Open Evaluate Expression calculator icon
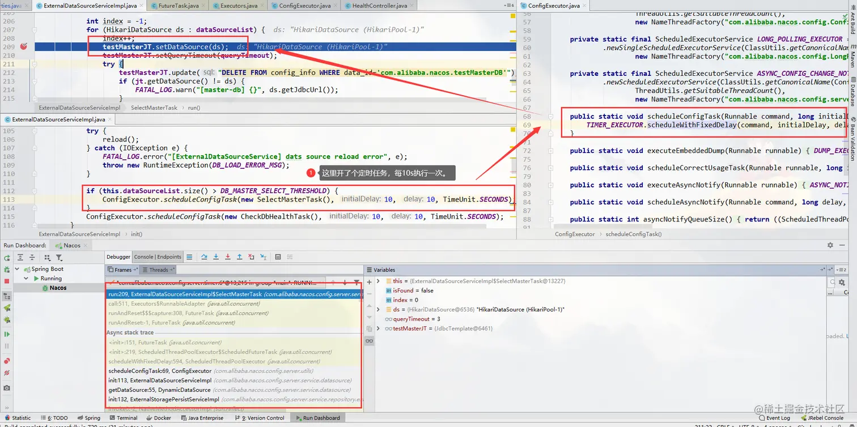Screen dimensions: 857x427 pyautogui.click(x=278, y=257)
